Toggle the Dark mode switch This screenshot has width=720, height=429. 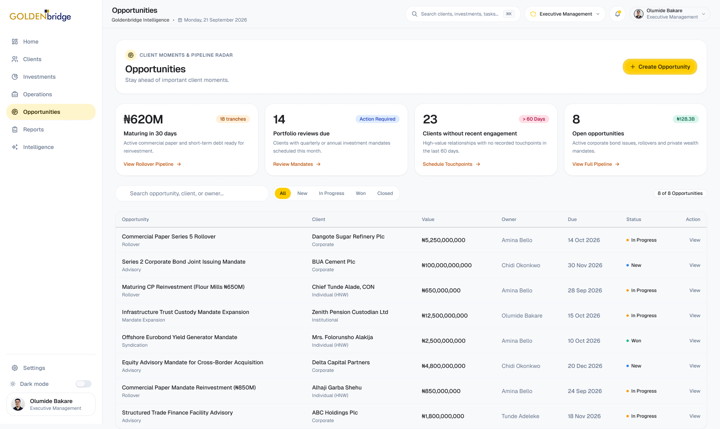point(84,384)
